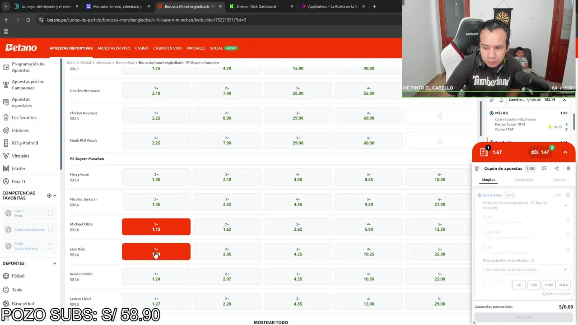
Task: Set stake to MÁX
Action: pyautogui.click(x=563, y=285)
